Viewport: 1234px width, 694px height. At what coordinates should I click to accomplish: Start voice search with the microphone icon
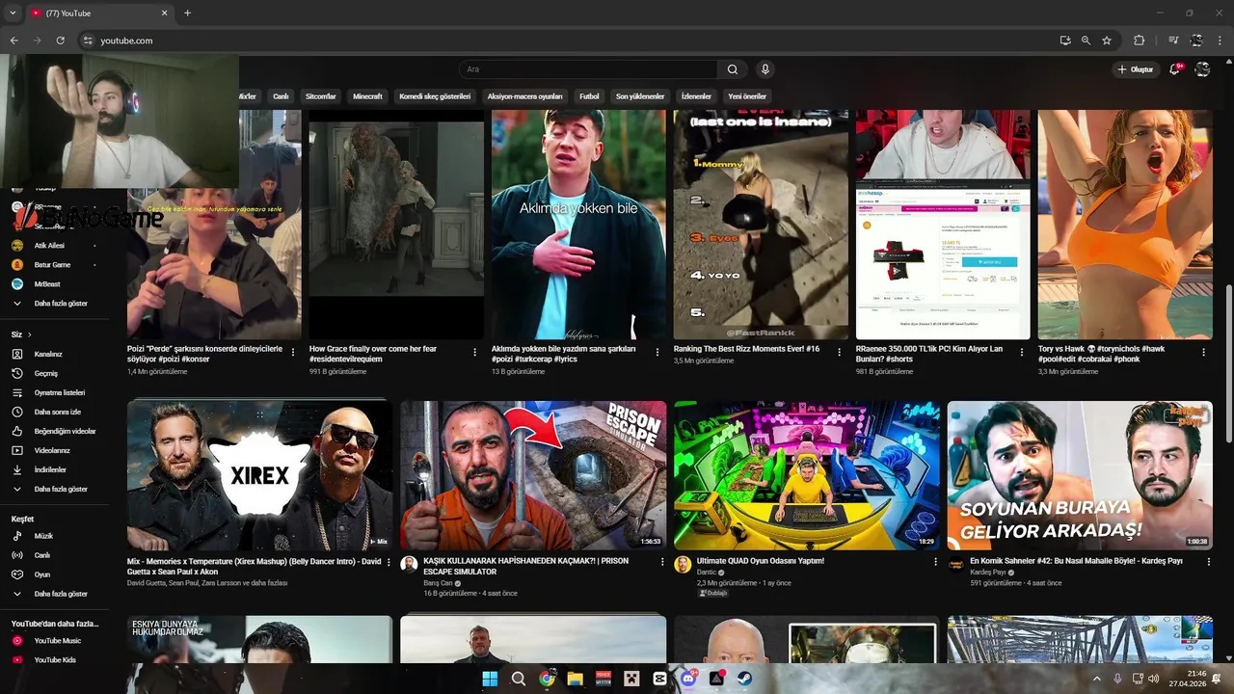tap(765, 69)
